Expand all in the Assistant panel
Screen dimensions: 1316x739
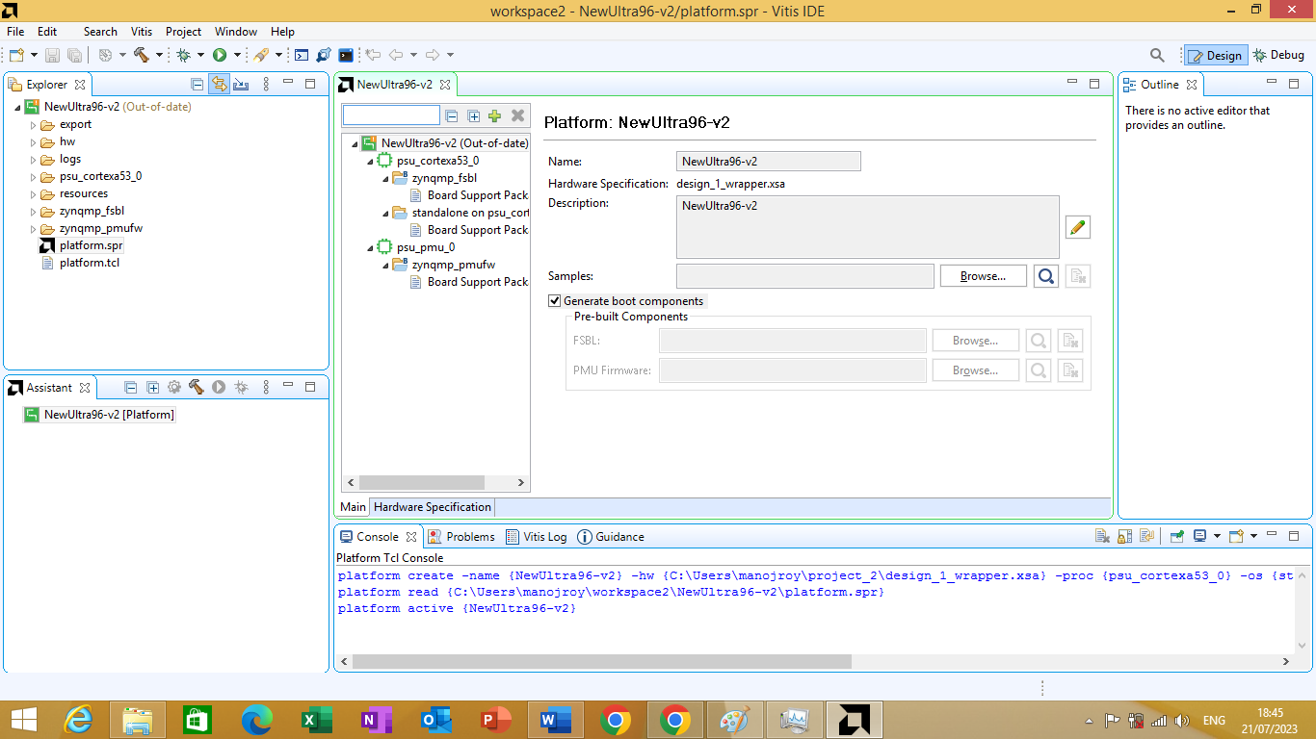[152, 387]
